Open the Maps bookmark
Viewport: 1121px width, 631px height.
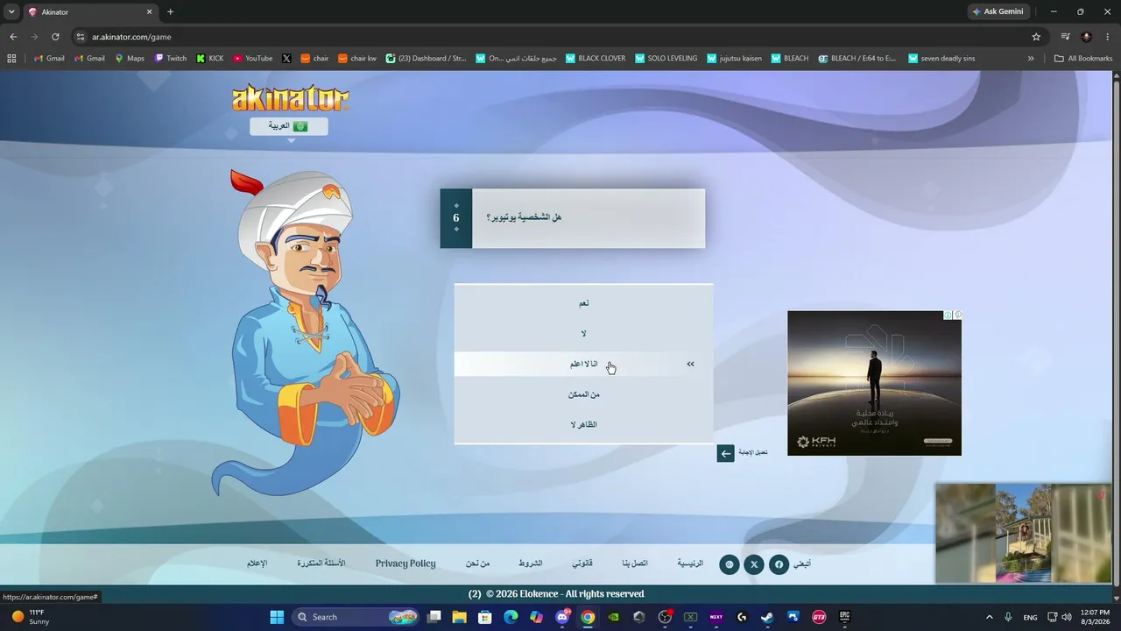(129, 59)
